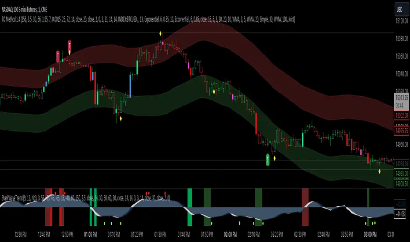Click the 02:00 PM time axis label
Image resolution: width=410 pixels, height=242 pixels.
pyautogui.click(x=230, y=235)
